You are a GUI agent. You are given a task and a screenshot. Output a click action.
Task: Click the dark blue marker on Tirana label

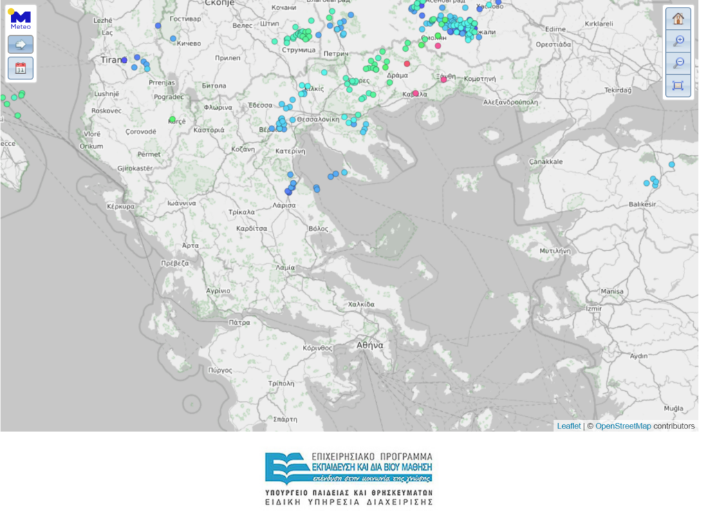(124, 60)
